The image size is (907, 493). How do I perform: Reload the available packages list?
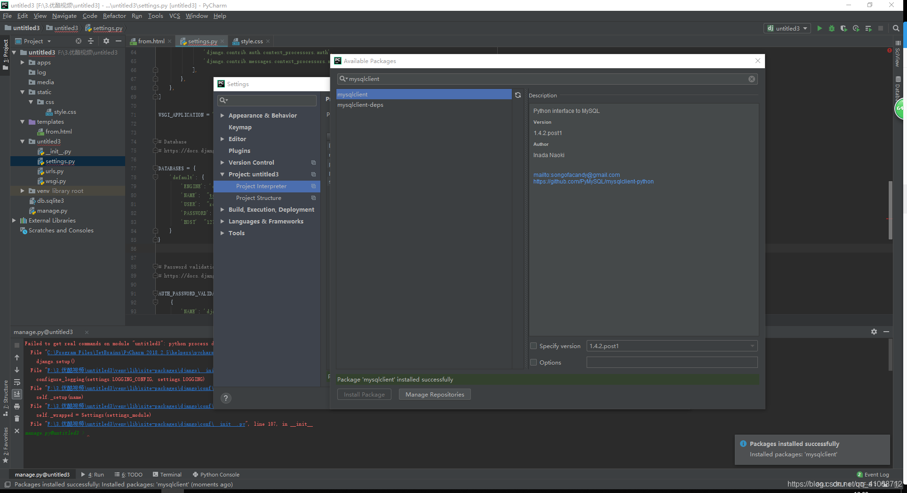pos(518,95)
